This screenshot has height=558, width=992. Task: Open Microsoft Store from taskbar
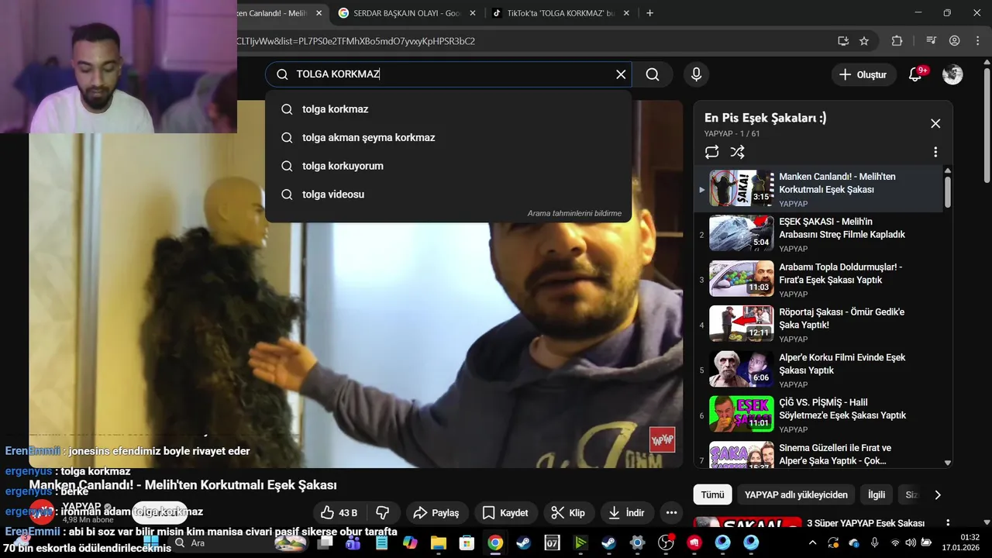(467, 542)
